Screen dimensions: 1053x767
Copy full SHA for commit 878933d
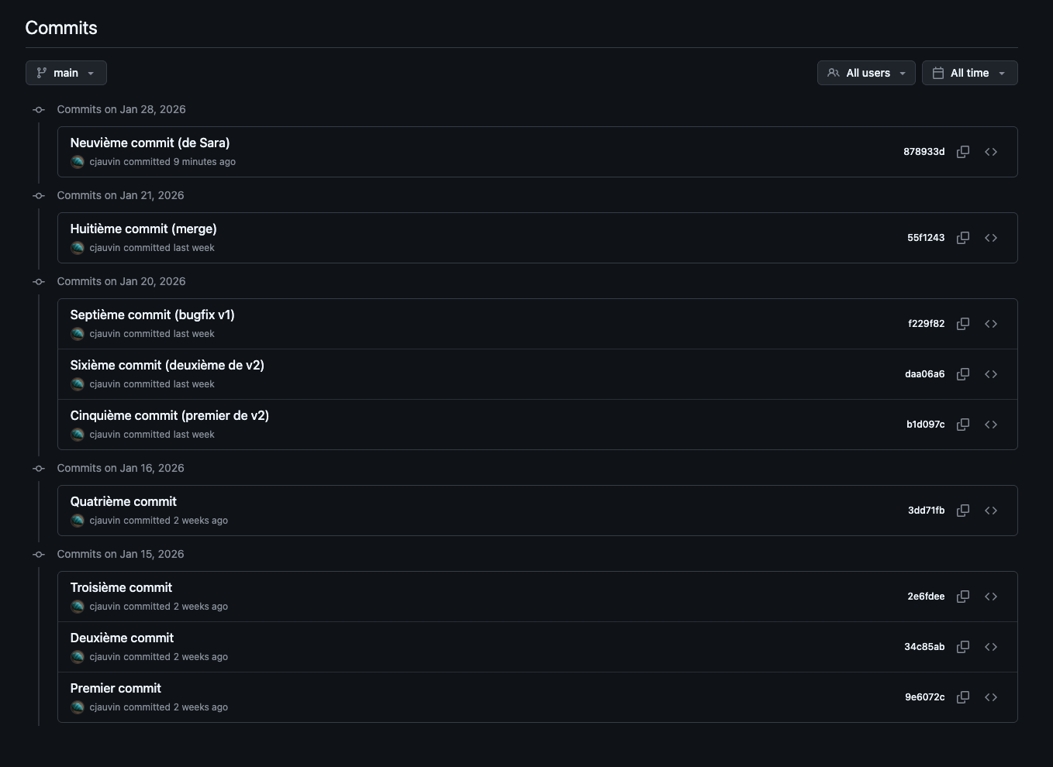963,152
